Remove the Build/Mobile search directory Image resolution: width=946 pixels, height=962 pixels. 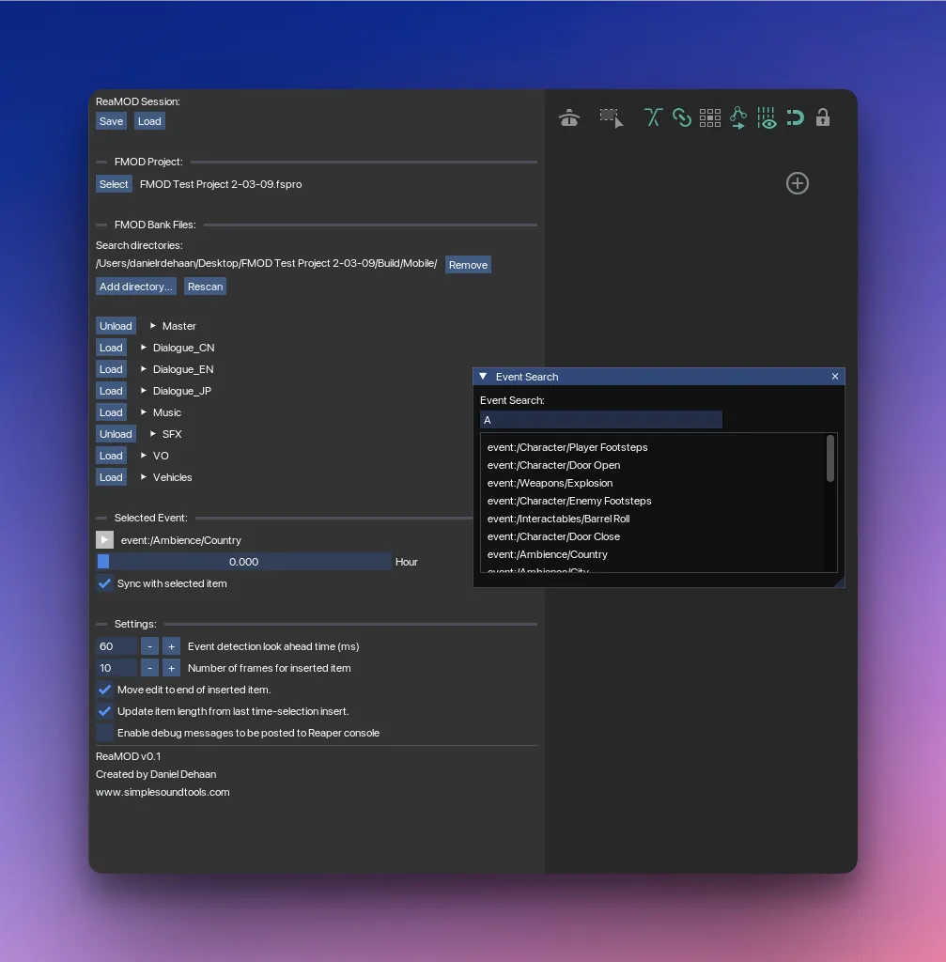click(468, 264)
